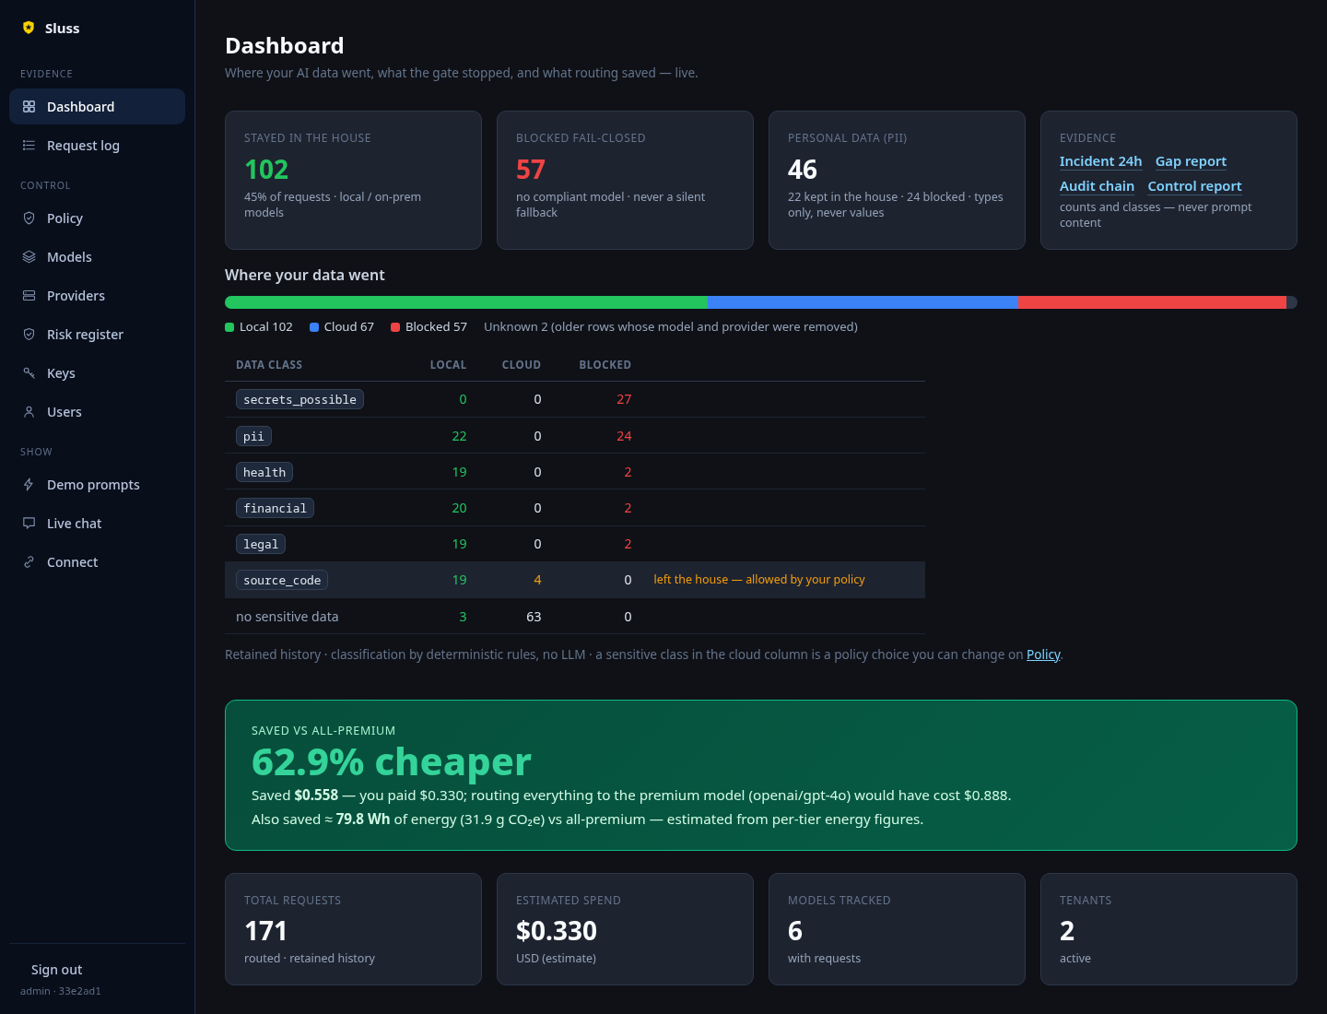Click the Users person icon

(x=29, y=412)
